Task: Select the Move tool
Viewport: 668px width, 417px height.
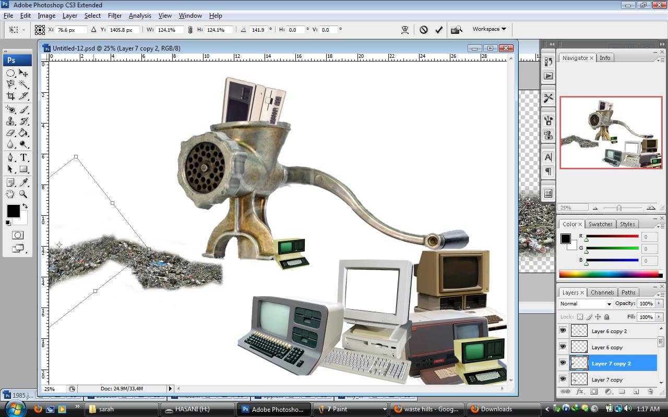Action: (x=23, y=73)
